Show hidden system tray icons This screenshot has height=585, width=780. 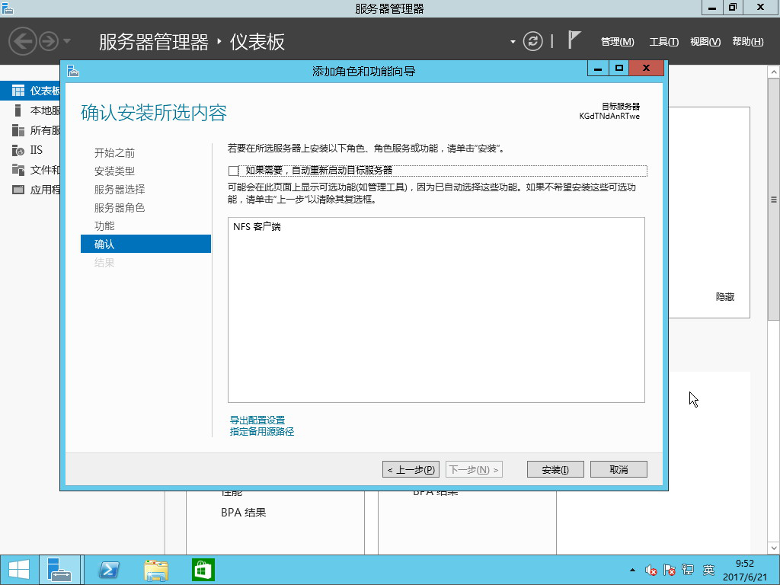(x=632, y=570)
